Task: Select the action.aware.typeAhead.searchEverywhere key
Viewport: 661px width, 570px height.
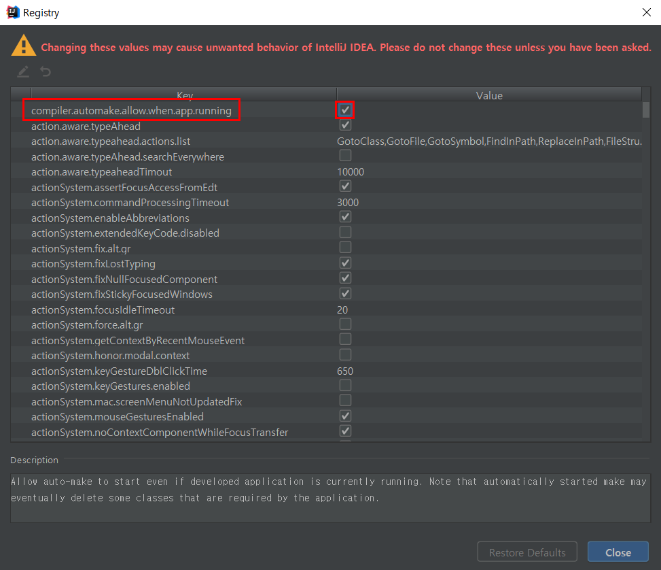Action: coord(127,157)
